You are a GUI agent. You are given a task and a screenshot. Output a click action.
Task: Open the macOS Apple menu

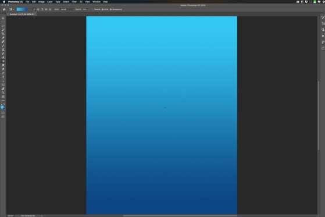click(4, 2)
